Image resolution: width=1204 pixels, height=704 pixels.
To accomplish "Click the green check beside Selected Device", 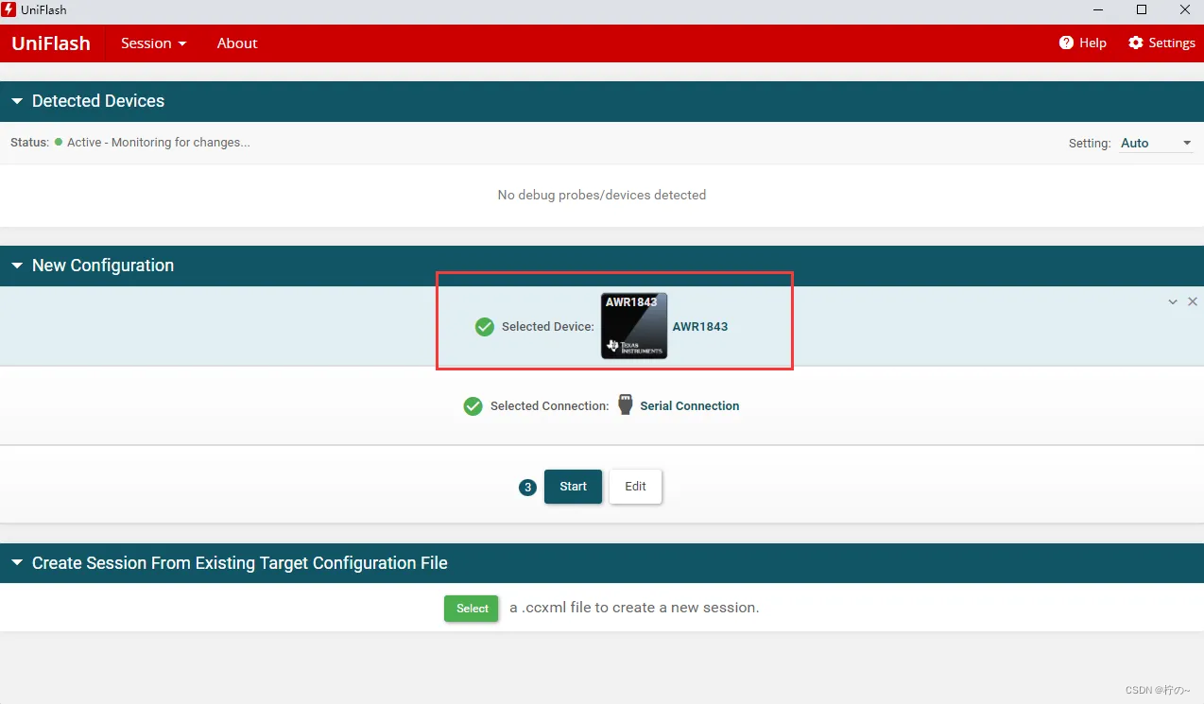I will pyautogui.click(x=485, y=327).
